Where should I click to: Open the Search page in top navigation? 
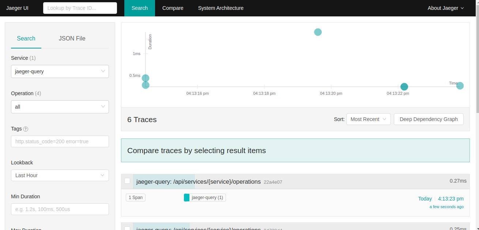tap(140, 8)
